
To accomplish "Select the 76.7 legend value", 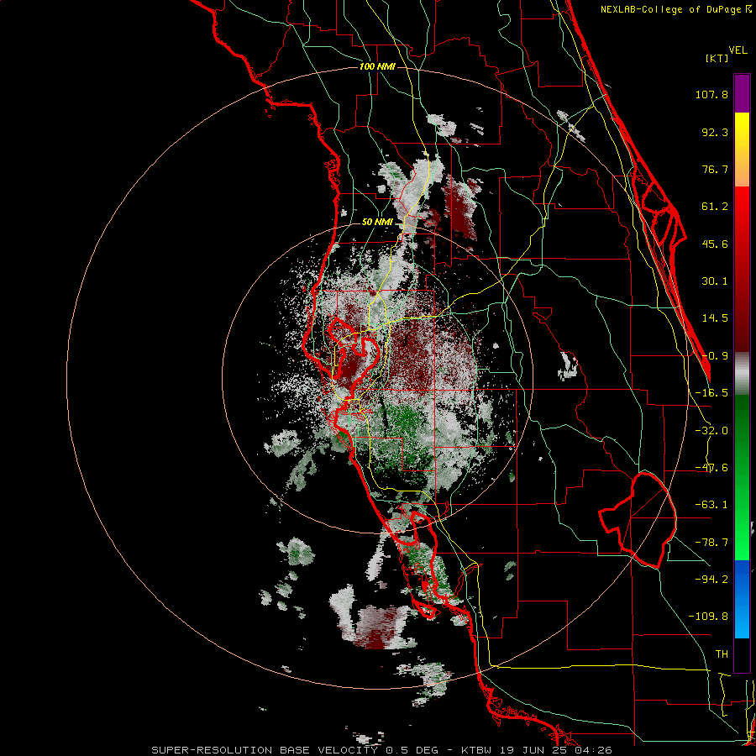I will point(715,169).
